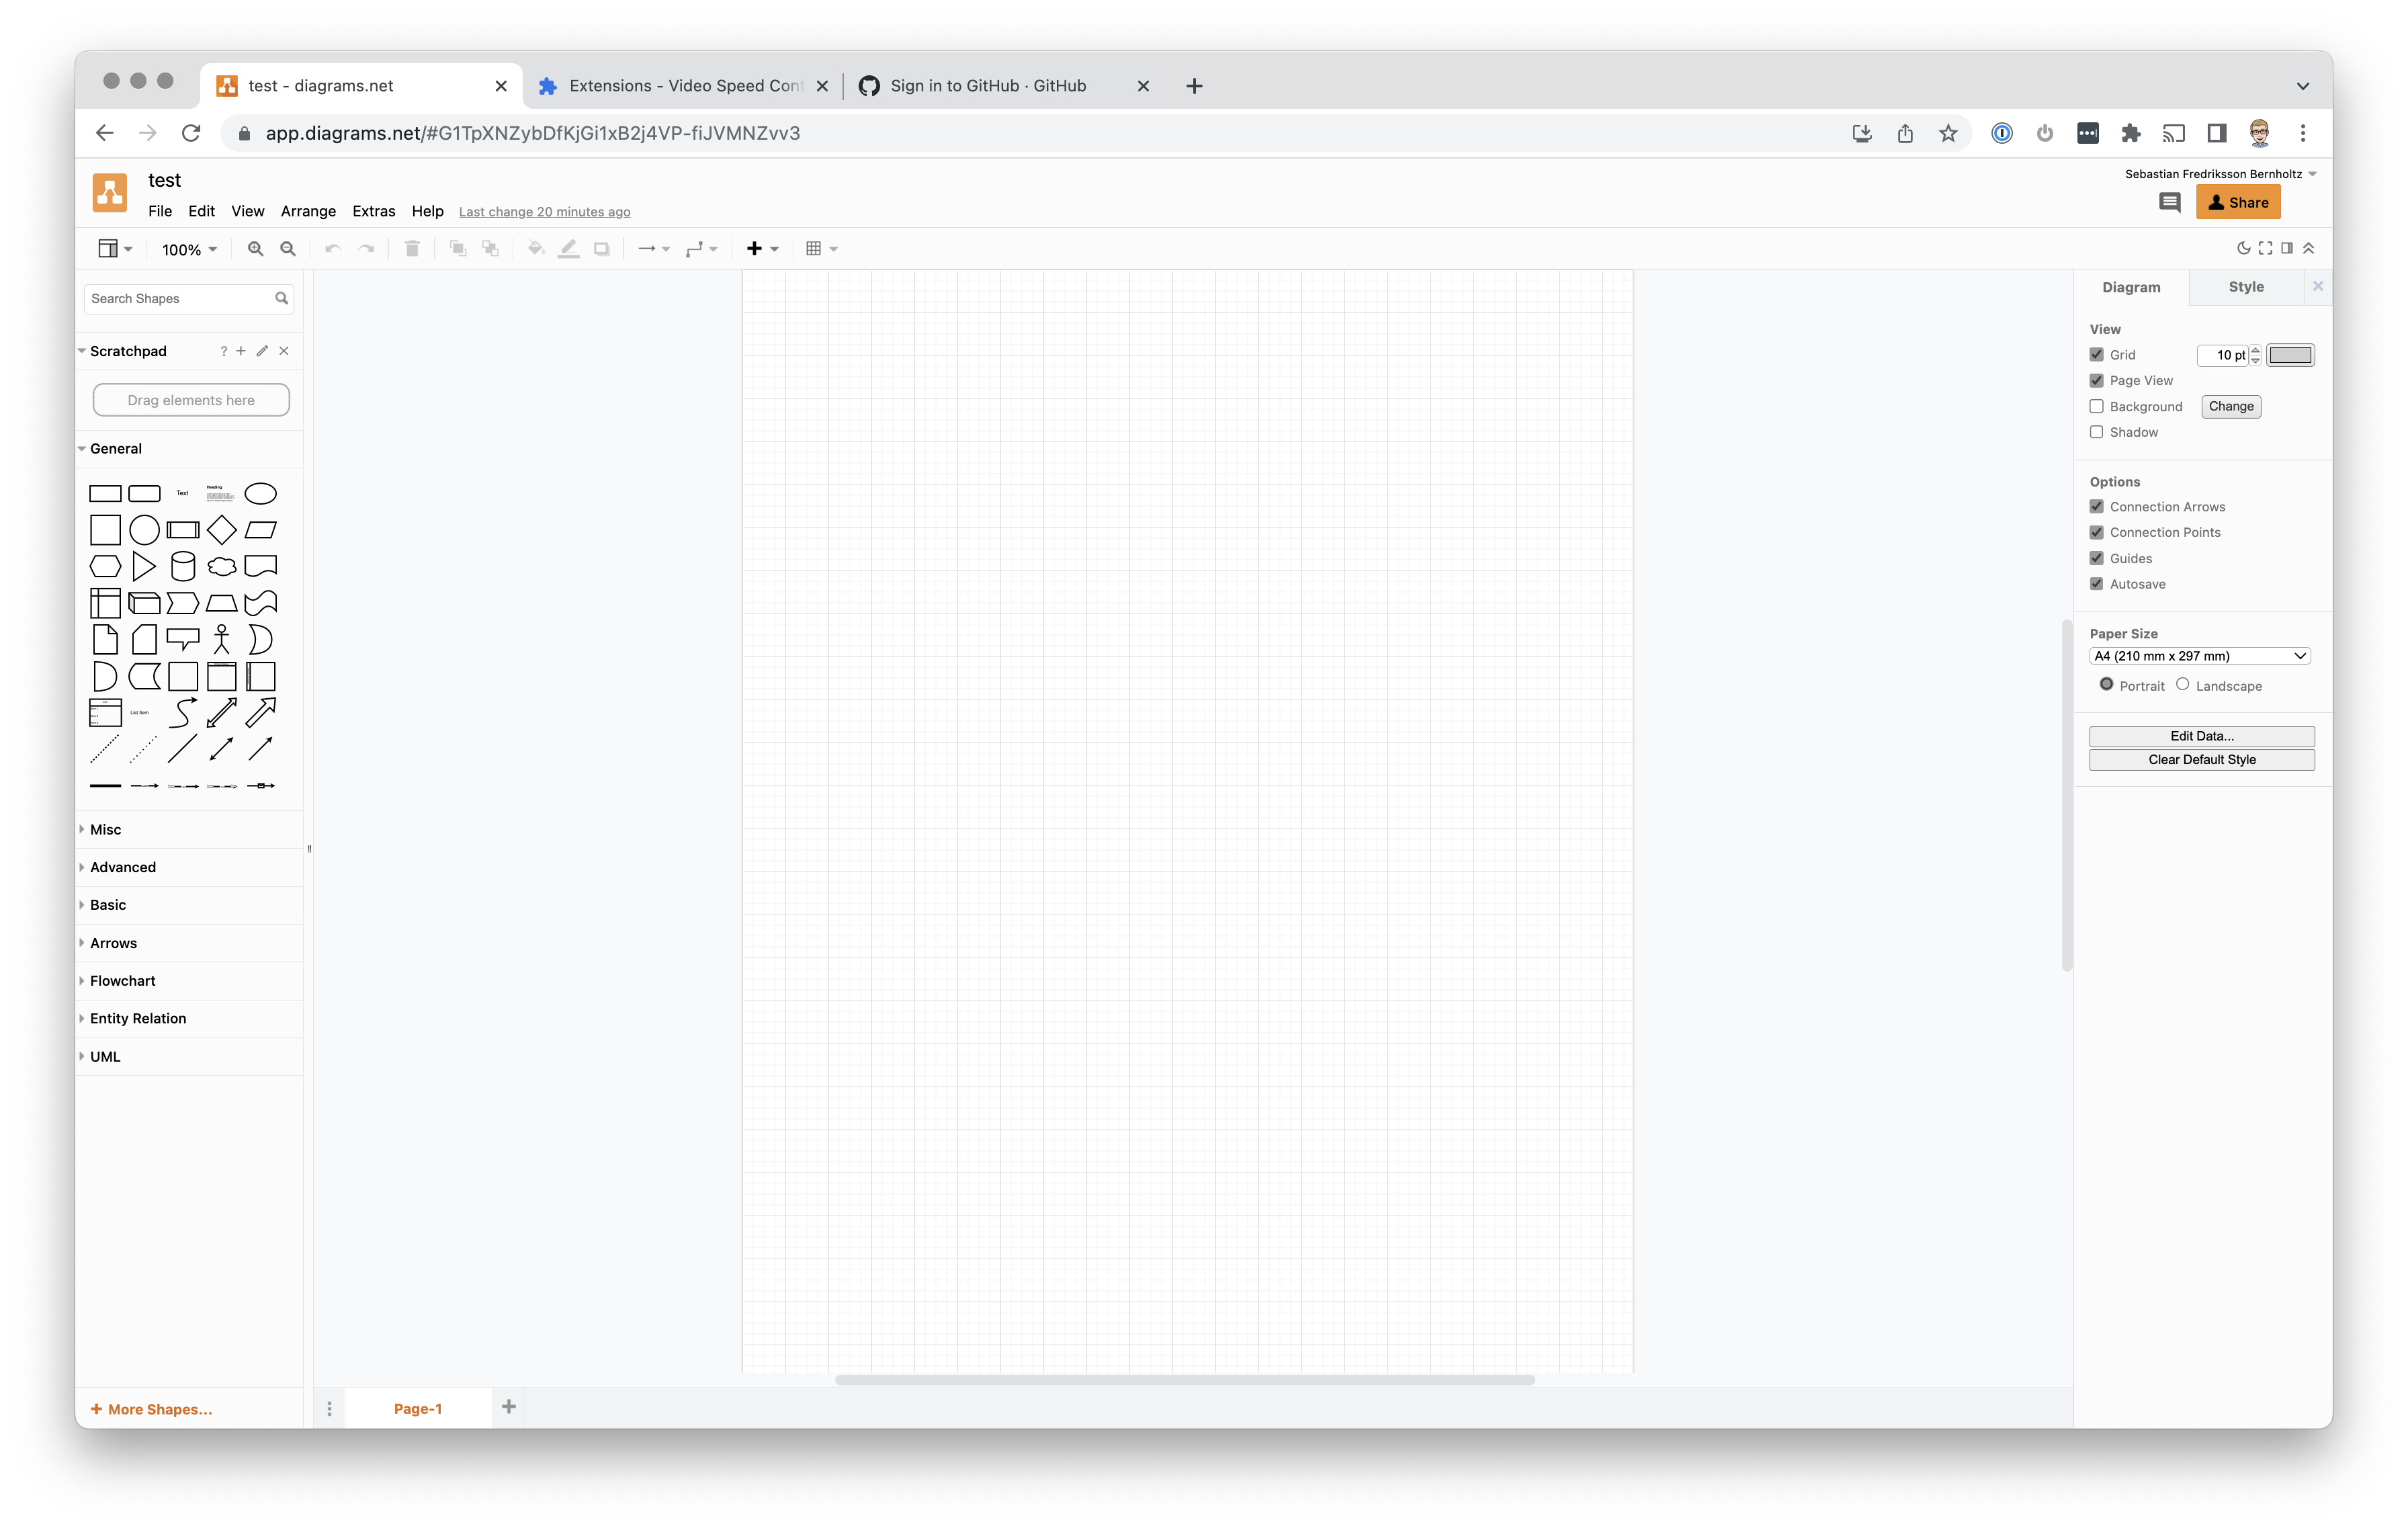Select the Landscape orientation radio button
The width and height of the screenshot is (2408, 1528).
2184,684
